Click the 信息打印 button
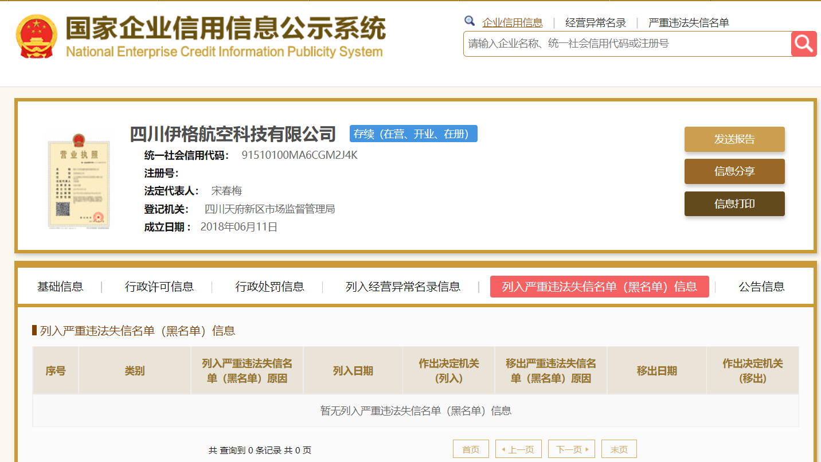 point(734,203)
